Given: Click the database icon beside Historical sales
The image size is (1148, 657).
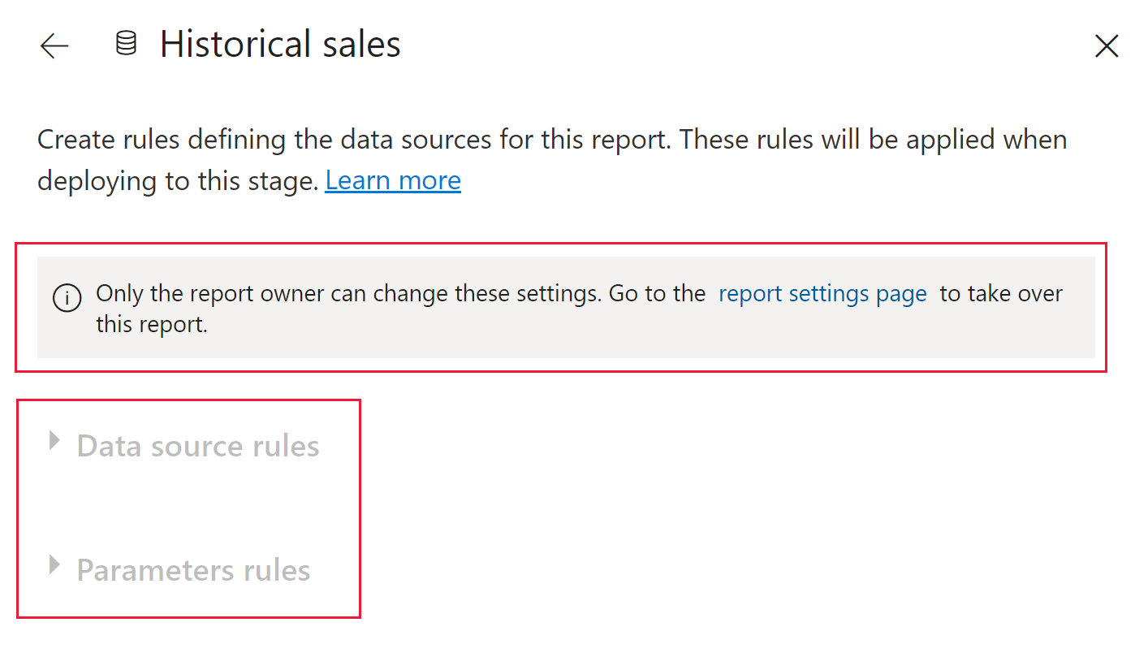Looking at the screenshot, I should [x=126, y=44].
